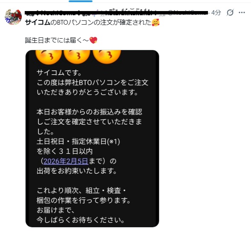Click the middle kissing emoji in image

77,57
